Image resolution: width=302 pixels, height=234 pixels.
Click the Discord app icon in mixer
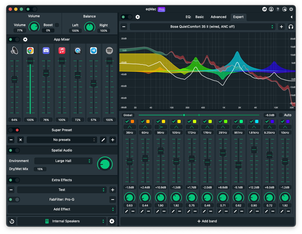click(46, 51)
